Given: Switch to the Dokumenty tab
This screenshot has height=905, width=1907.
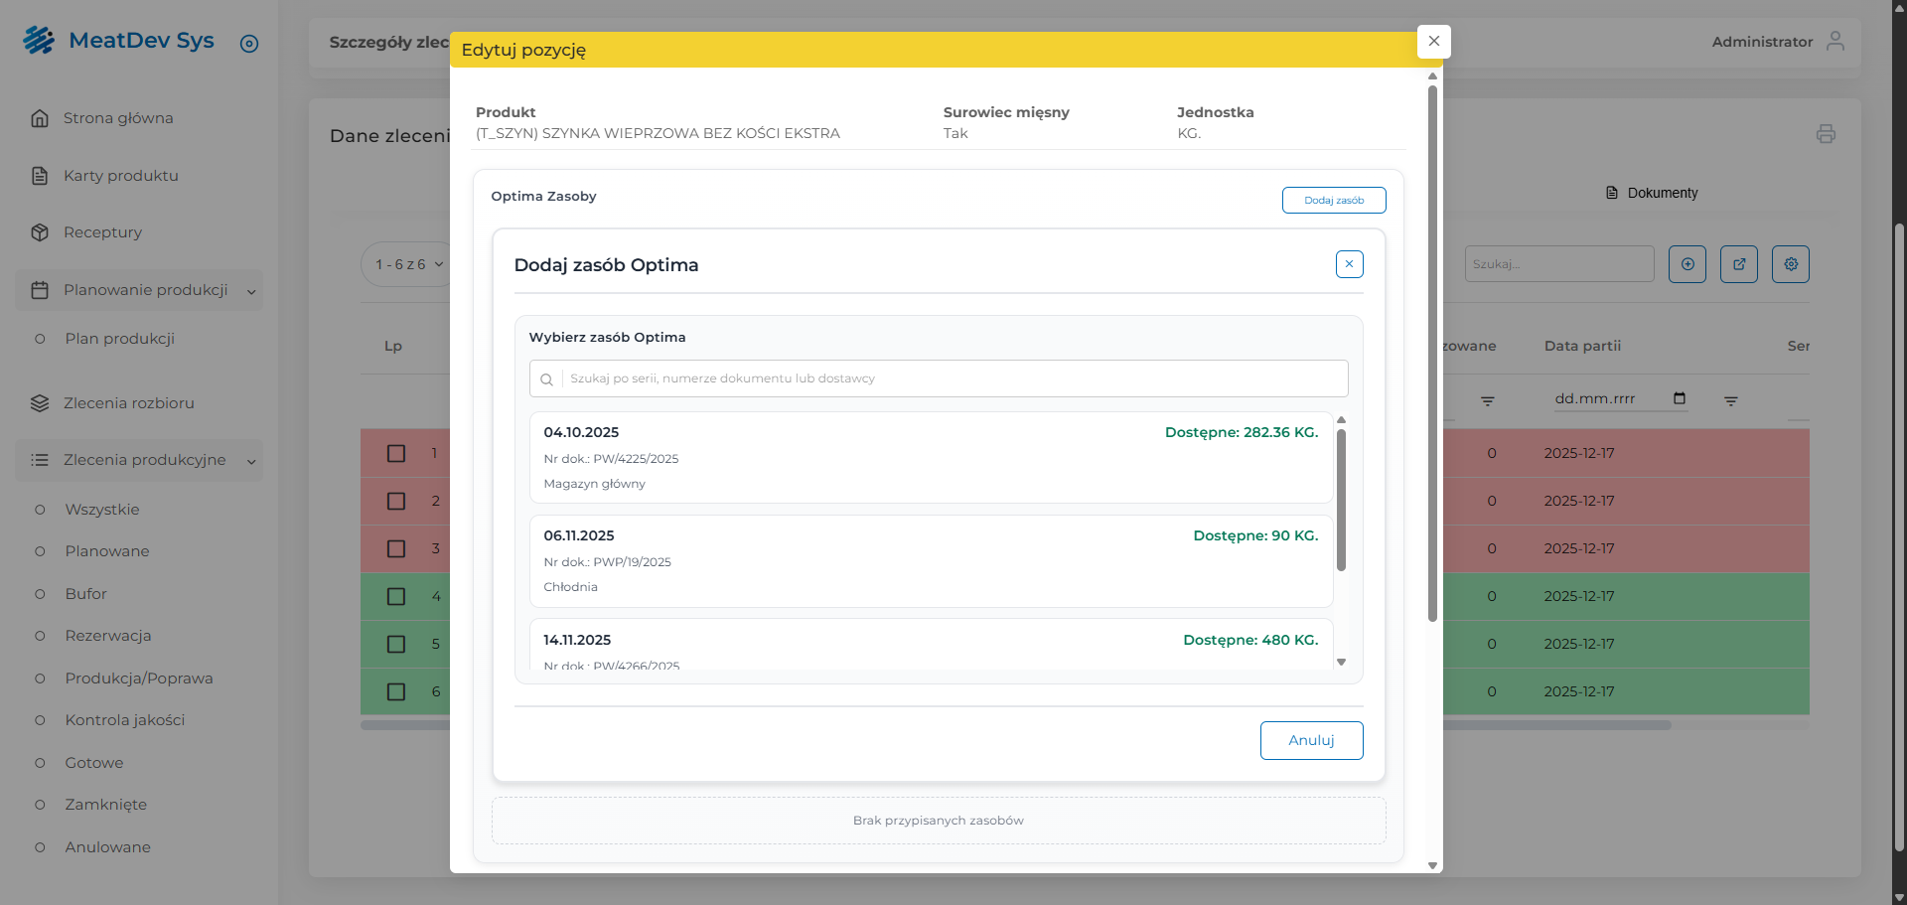Looking at the screenshot, I should coord(1652,193).
